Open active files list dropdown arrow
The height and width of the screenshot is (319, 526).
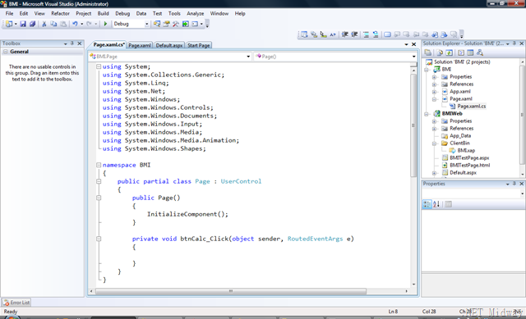click(406, 44)
